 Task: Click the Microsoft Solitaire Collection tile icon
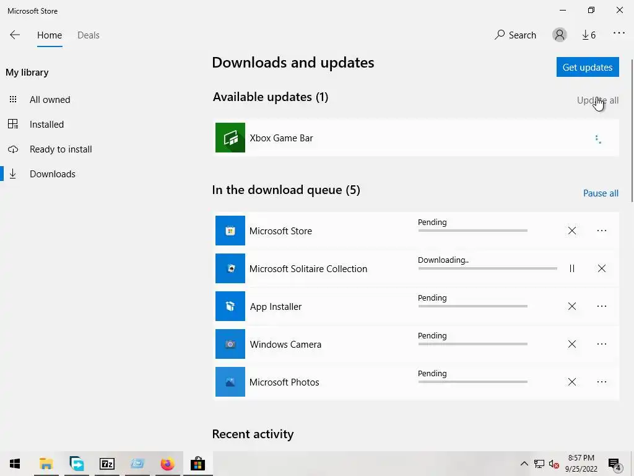coord(230,268)
